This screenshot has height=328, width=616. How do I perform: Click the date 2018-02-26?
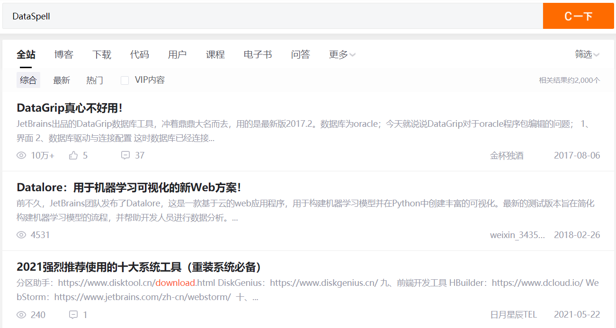click(577, 235)
